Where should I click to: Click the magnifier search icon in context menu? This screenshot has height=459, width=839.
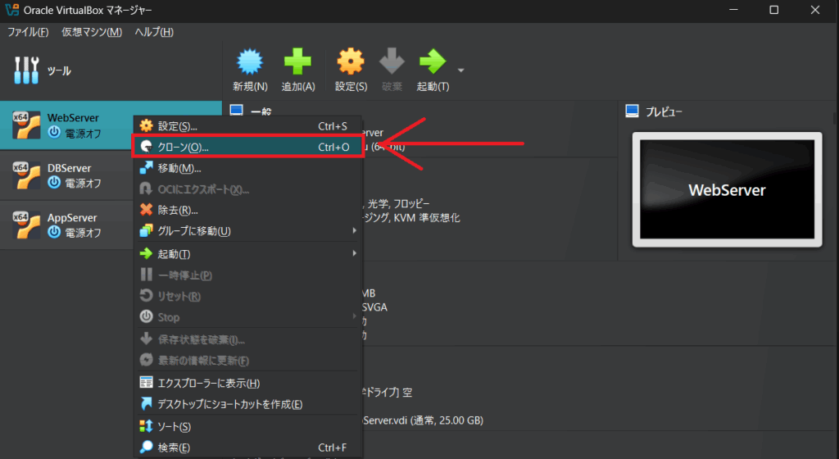pos(146,447)
